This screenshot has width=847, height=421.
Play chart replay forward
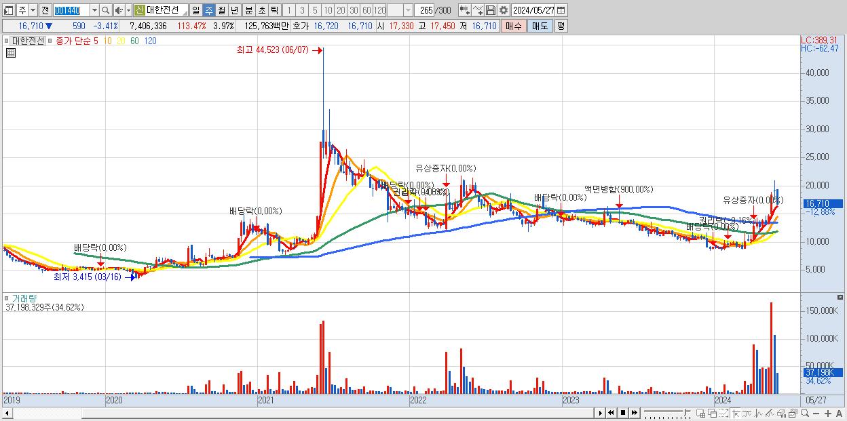[601, 413]
